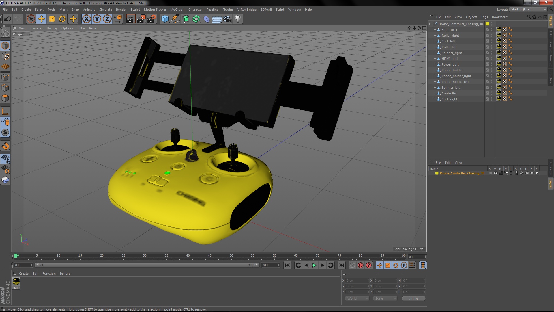Screen dimensions: 554x312
Task: Add a Floor environment object
Action: (217, 19)
